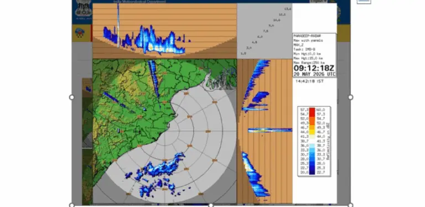This screenshot has width=425, height=207.
Task: Select the bottom-left corner handle of the image
Action: tap(72, 205)
